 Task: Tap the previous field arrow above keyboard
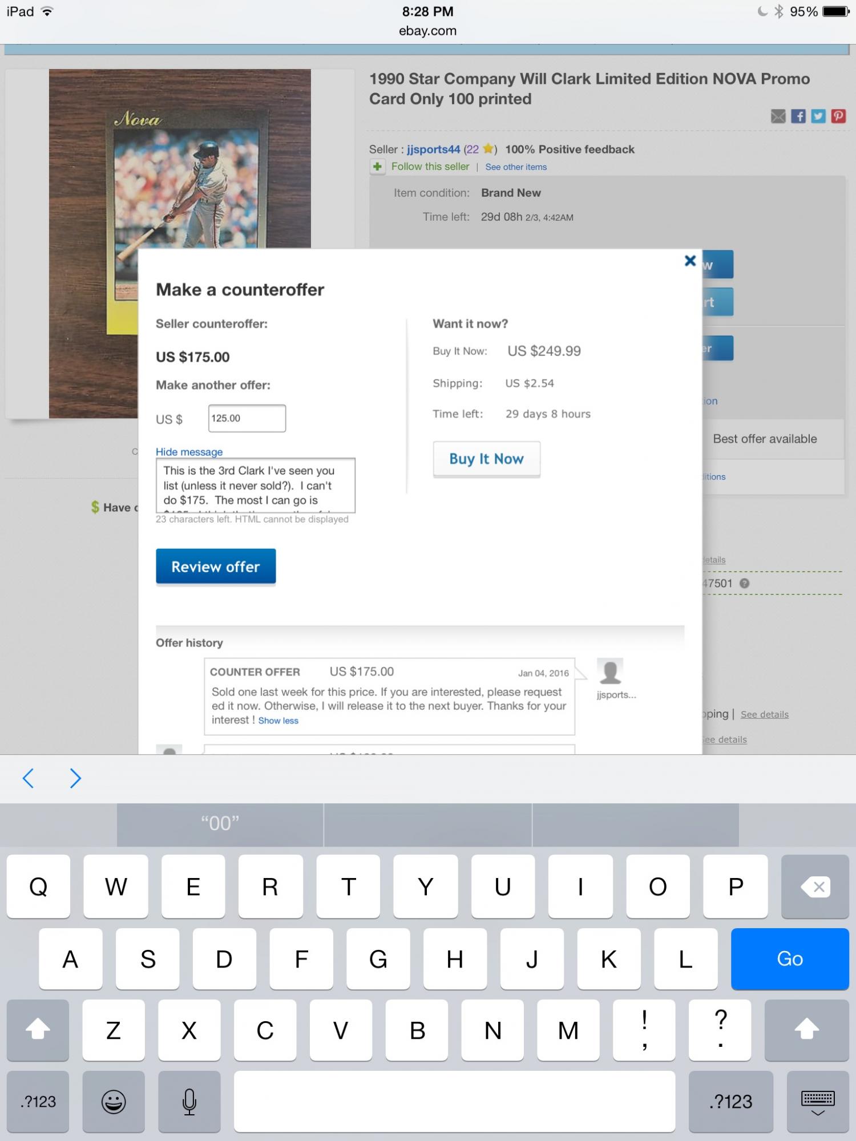pyautogui.click(x=28, y=778)
